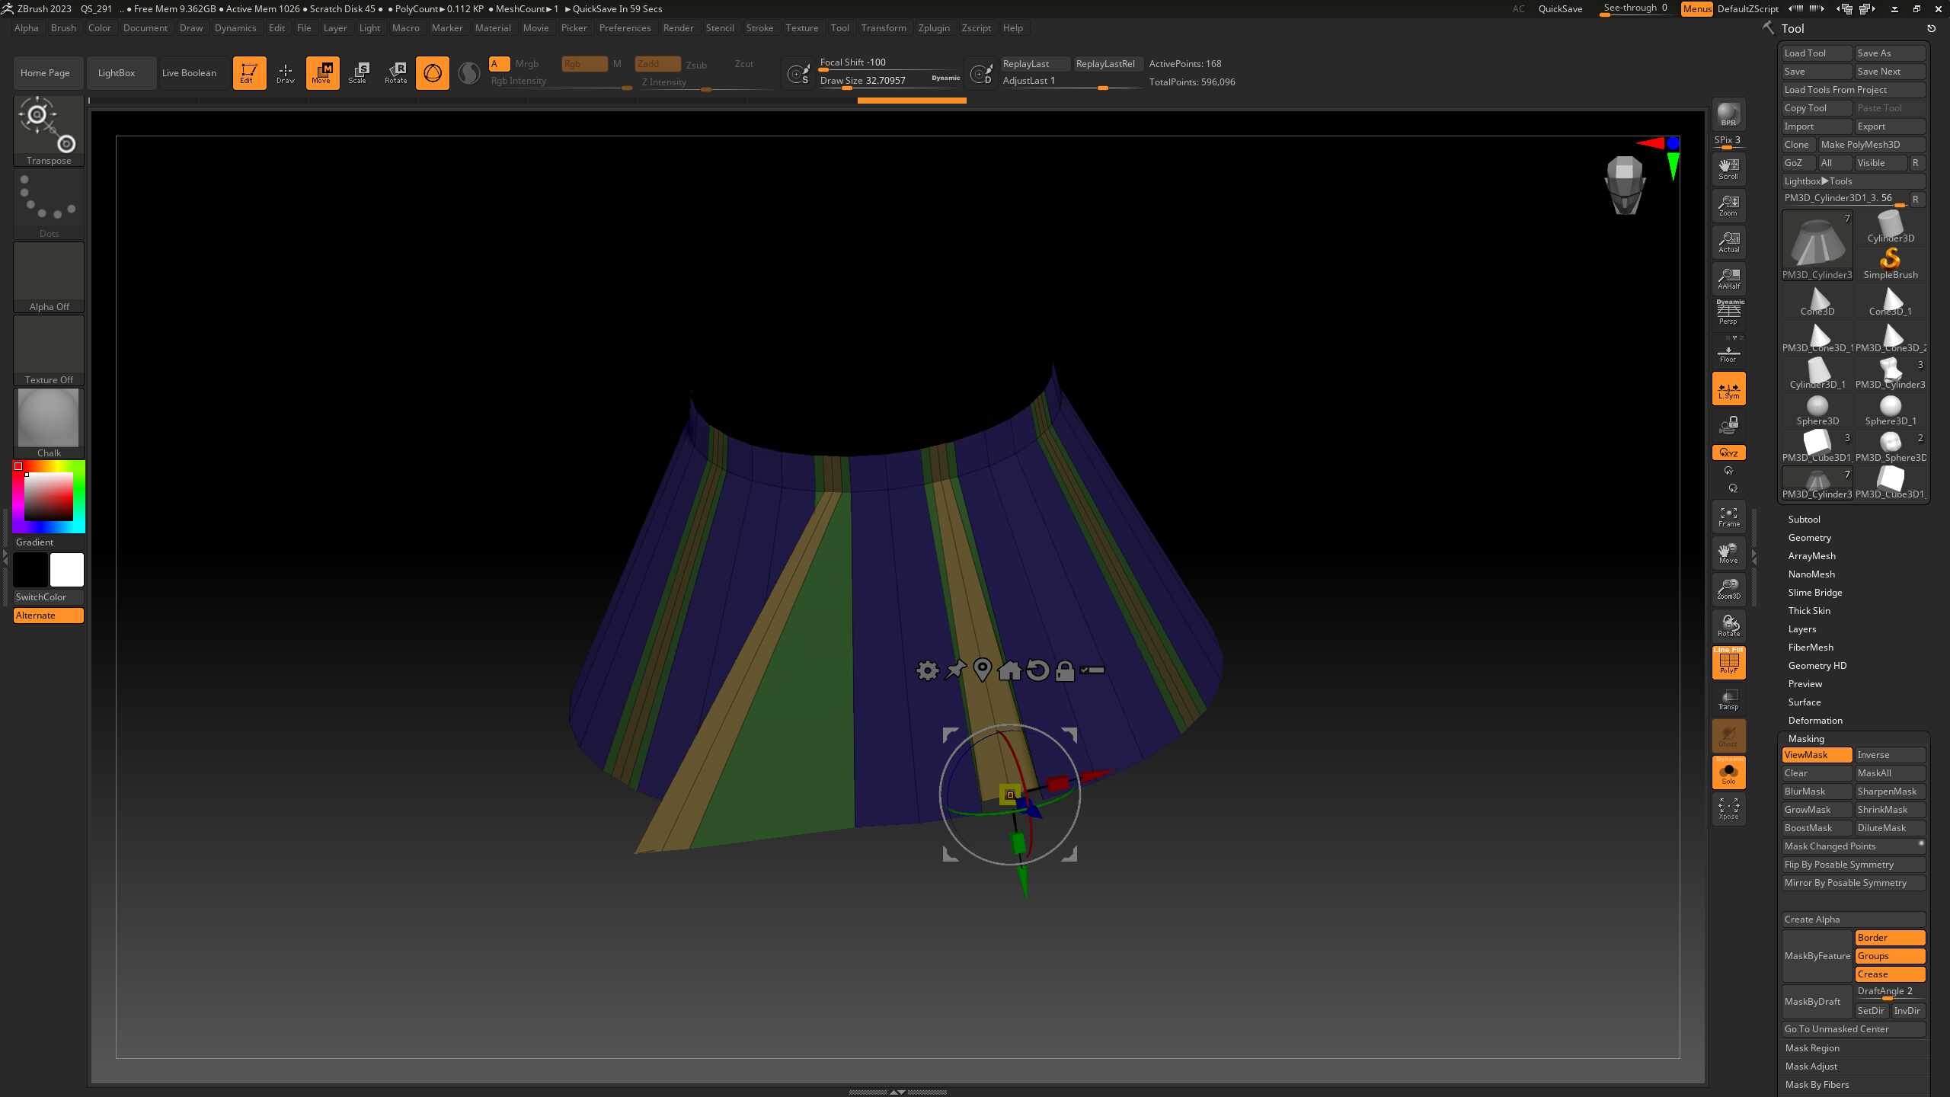Click the gizmo home reset icon
1950x1097 pixels.
pyautogui.click(x=1009, y=670)
